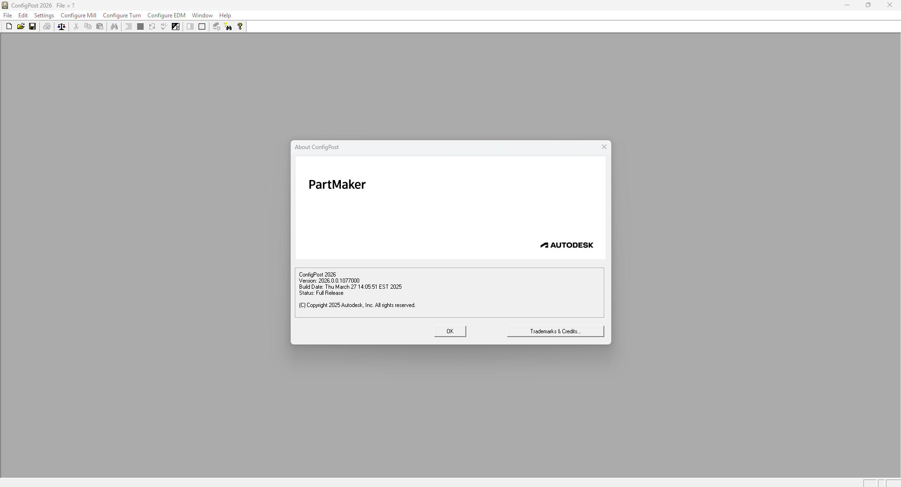Close the ConfigPost 2026 main window
The width and height of the screenshot is (901, 487).
click(890, 5)
